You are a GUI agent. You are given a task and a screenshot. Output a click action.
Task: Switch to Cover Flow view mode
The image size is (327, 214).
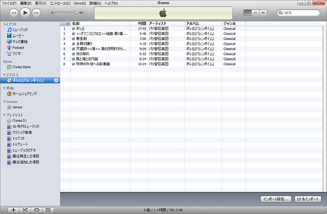pos(263,13)
